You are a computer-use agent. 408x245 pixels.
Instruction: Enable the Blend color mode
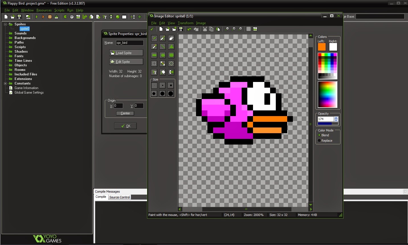(319, 135)
